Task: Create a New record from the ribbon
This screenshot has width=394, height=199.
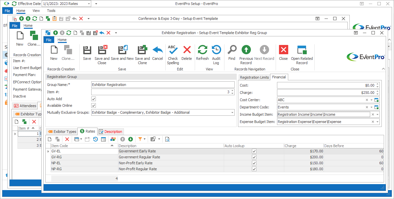Action: point(54,53)
